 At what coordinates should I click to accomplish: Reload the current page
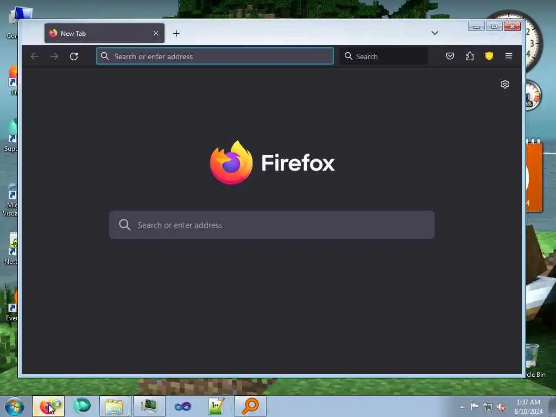[x=74, y=56]
